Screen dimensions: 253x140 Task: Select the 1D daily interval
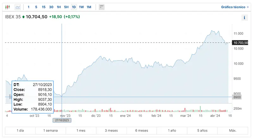(74, 7)
